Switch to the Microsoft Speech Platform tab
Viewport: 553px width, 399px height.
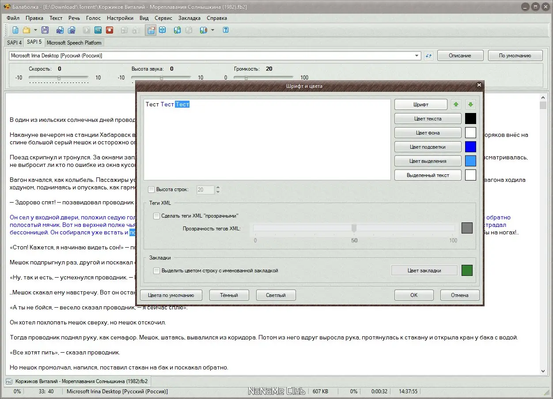[x=74, y=43]
